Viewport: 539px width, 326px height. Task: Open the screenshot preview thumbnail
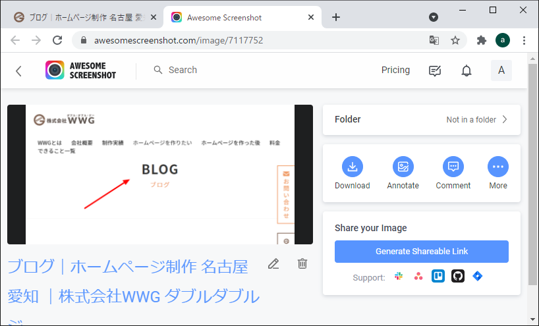[x=159, y=175]
